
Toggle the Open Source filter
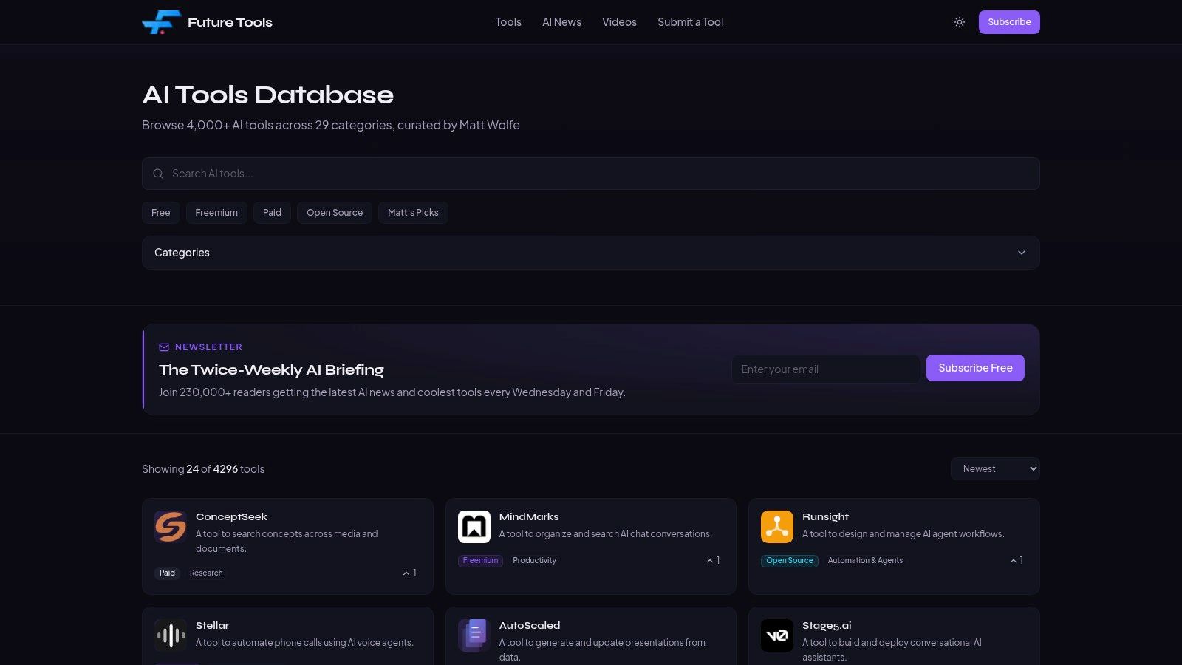coord(334,212)
